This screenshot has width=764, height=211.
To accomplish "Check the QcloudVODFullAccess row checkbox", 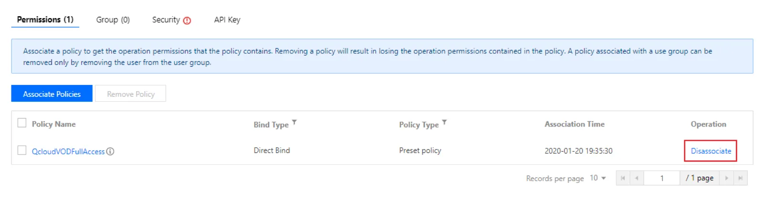I will coord(22,150).
